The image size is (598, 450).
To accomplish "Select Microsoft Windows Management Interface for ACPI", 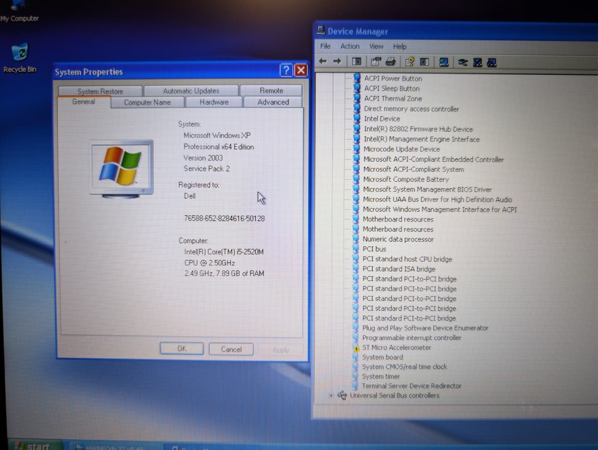I will click(440, 210).
